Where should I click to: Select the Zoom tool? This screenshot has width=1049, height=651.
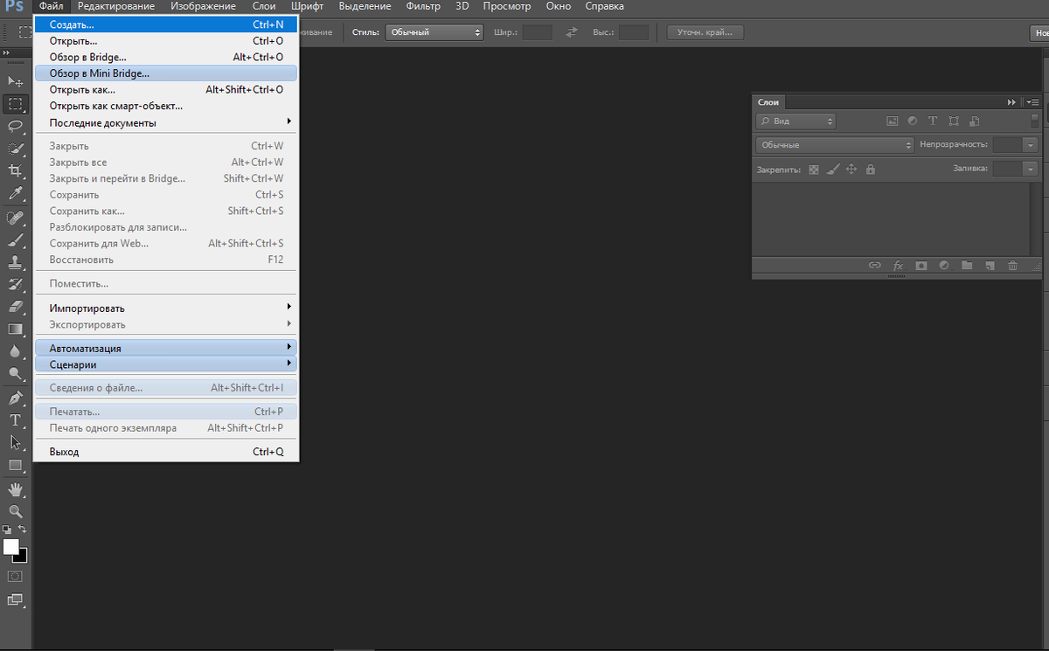point(15,511)
